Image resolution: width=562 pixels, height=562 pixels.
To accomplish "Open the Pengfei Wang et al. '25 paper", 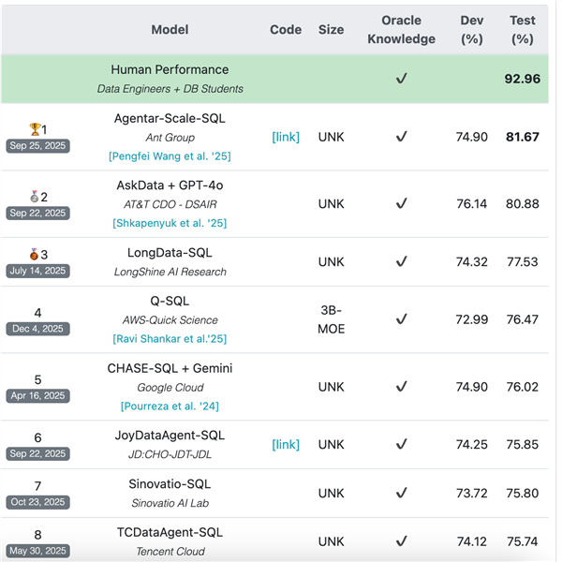I will [169, 155].
